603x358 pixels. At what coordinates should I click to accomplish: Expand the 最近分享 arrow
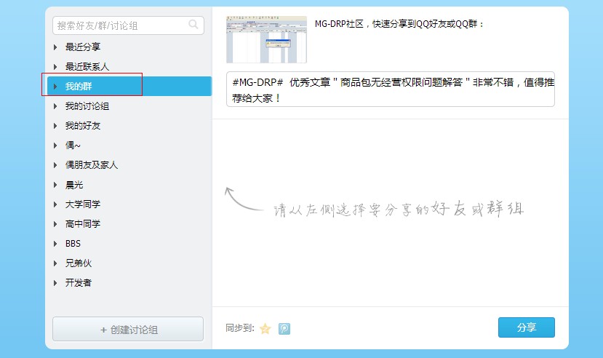point(55,47)
